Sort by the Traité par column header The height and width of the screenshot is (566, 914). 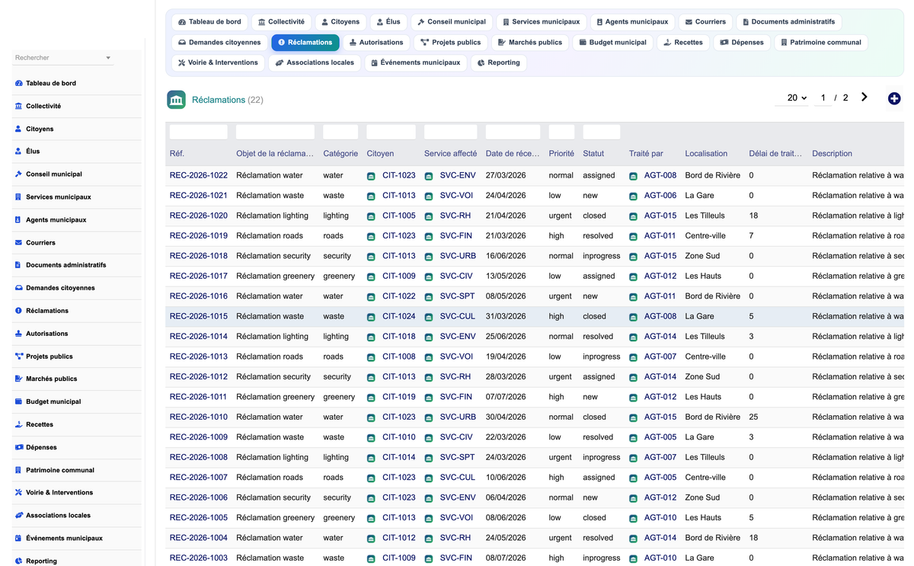(x=646, y=153)
